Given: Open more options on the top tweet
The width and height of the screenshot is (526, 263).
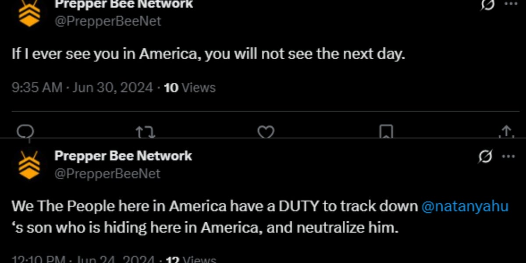Looking at the screenshot, I should click(508, 4).
